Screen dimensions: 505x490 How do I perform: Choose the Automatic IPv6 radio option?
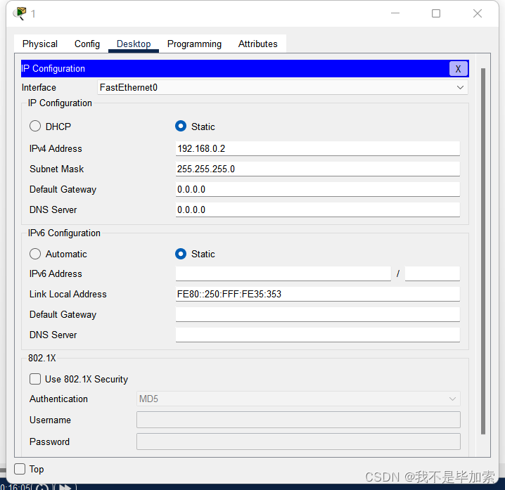click(35, 254)
